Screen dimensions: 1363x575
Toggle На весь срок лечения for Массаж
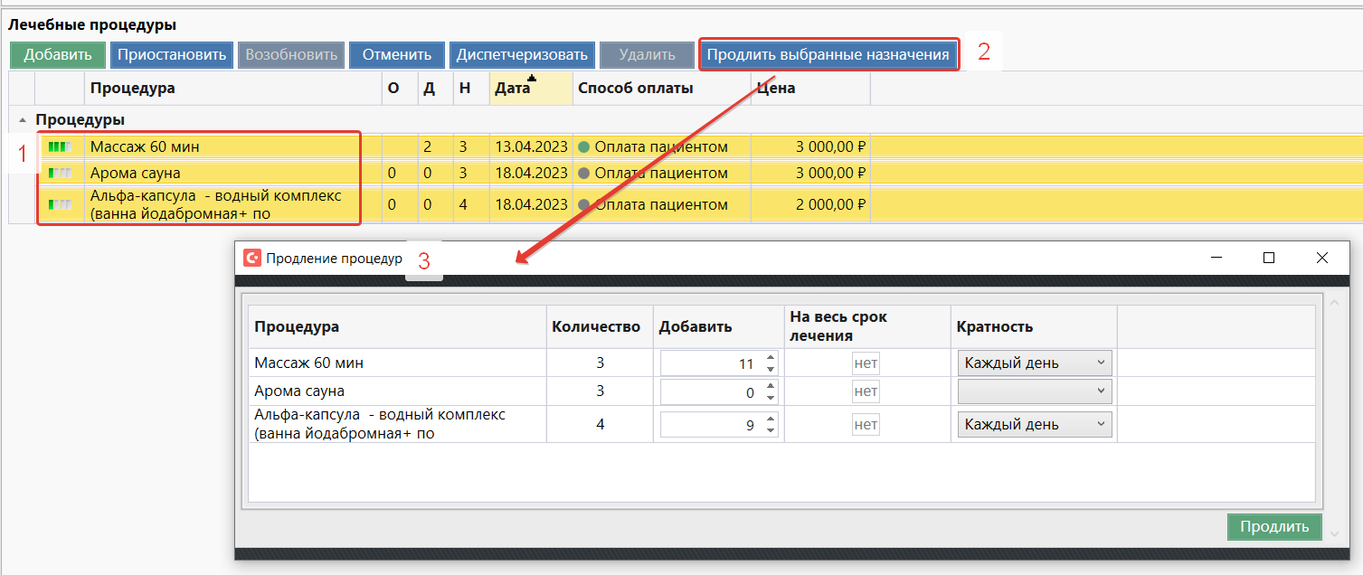tap(866, 363)
